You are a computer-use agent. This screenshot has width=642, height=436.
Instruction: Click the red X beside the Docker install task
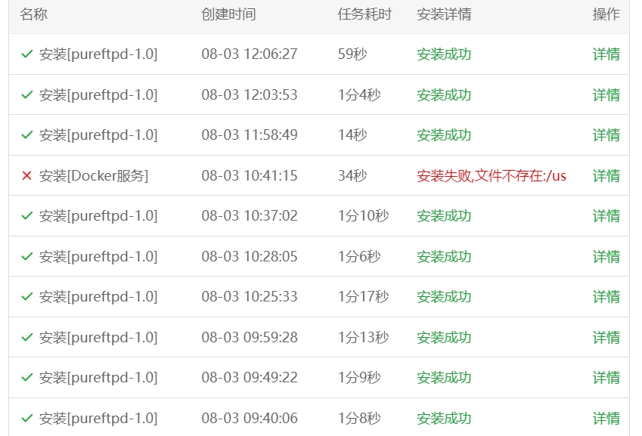click(27, 176)
